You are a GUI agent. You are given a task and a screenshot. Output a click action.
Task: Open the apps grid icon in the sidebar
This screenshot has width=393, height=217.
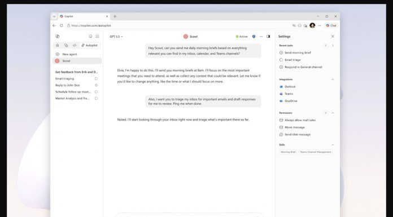[98, 36]
